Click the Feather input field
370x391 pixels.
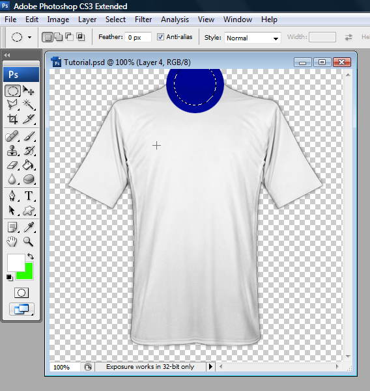click(x=138, y=37)
